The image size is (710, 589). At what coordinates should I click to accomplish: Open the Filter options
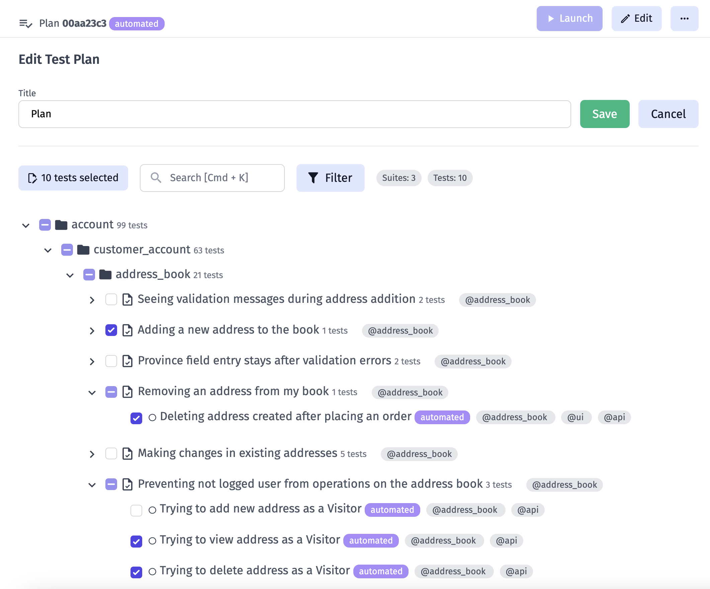coord(330,178)
